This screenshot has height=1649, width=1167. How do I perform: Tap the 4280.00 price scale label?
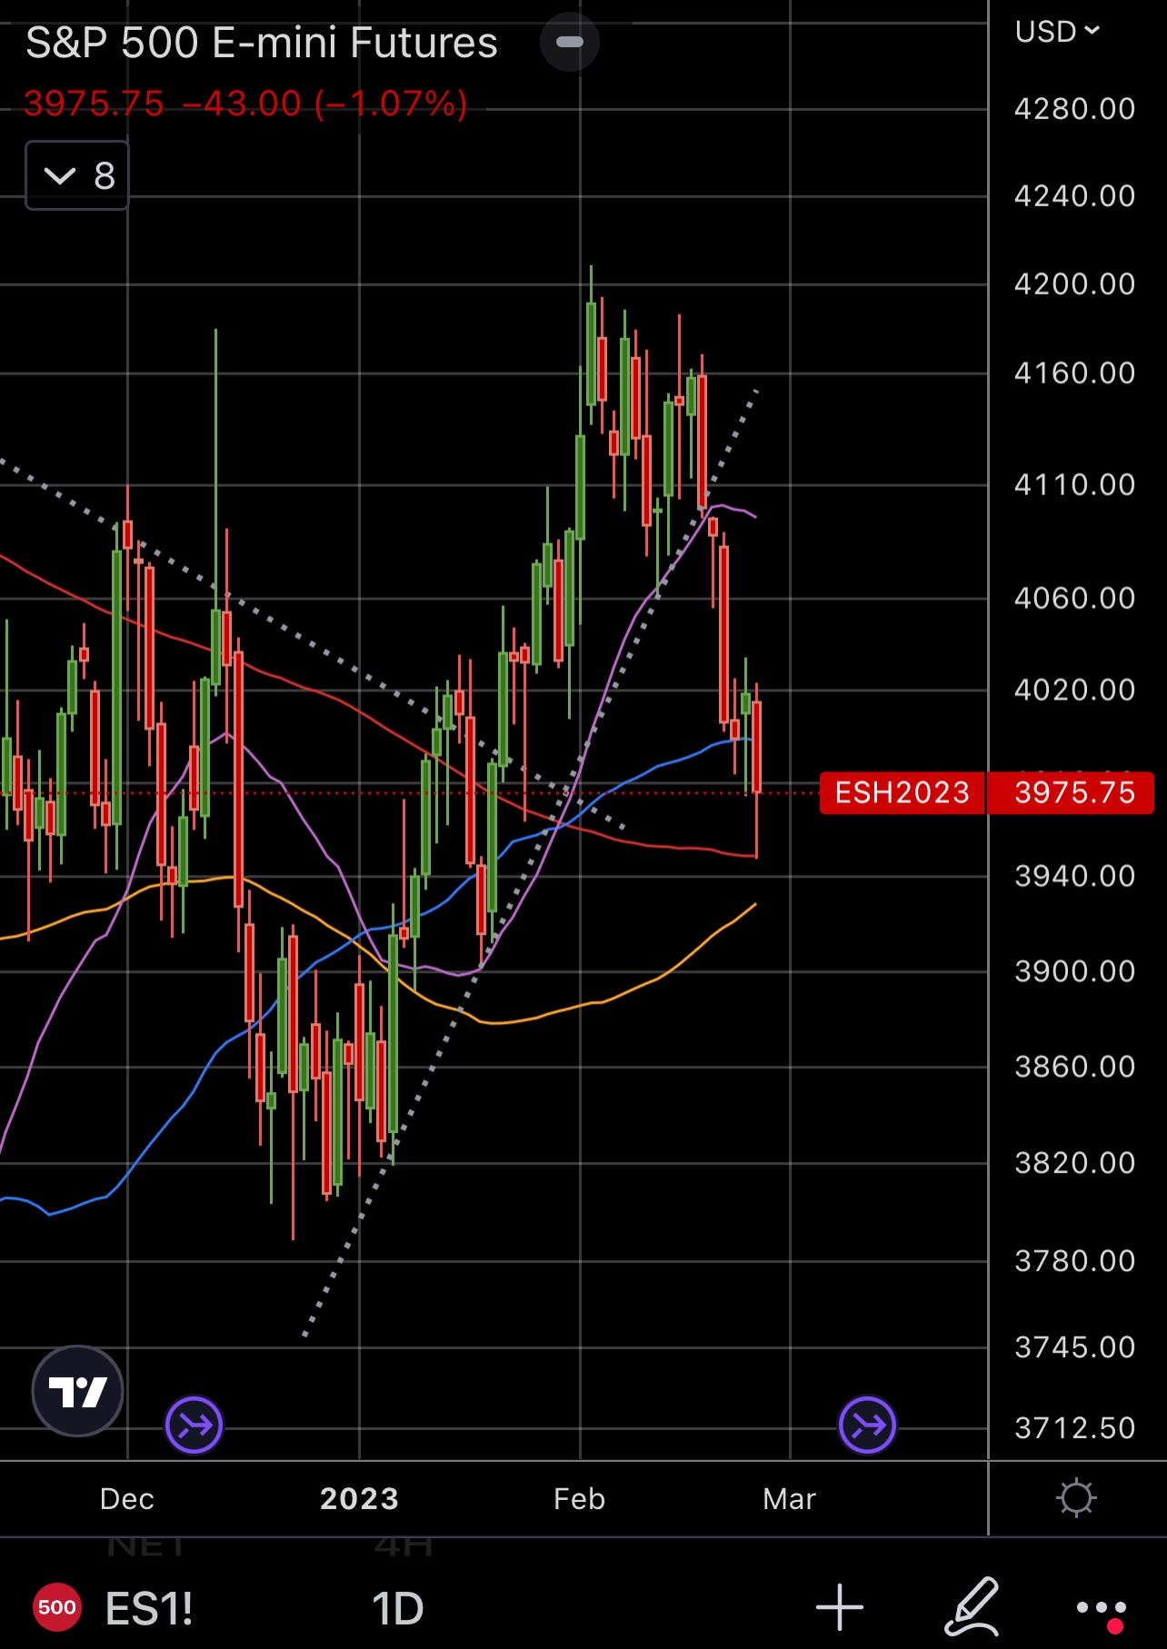[x=1074, y=109]
